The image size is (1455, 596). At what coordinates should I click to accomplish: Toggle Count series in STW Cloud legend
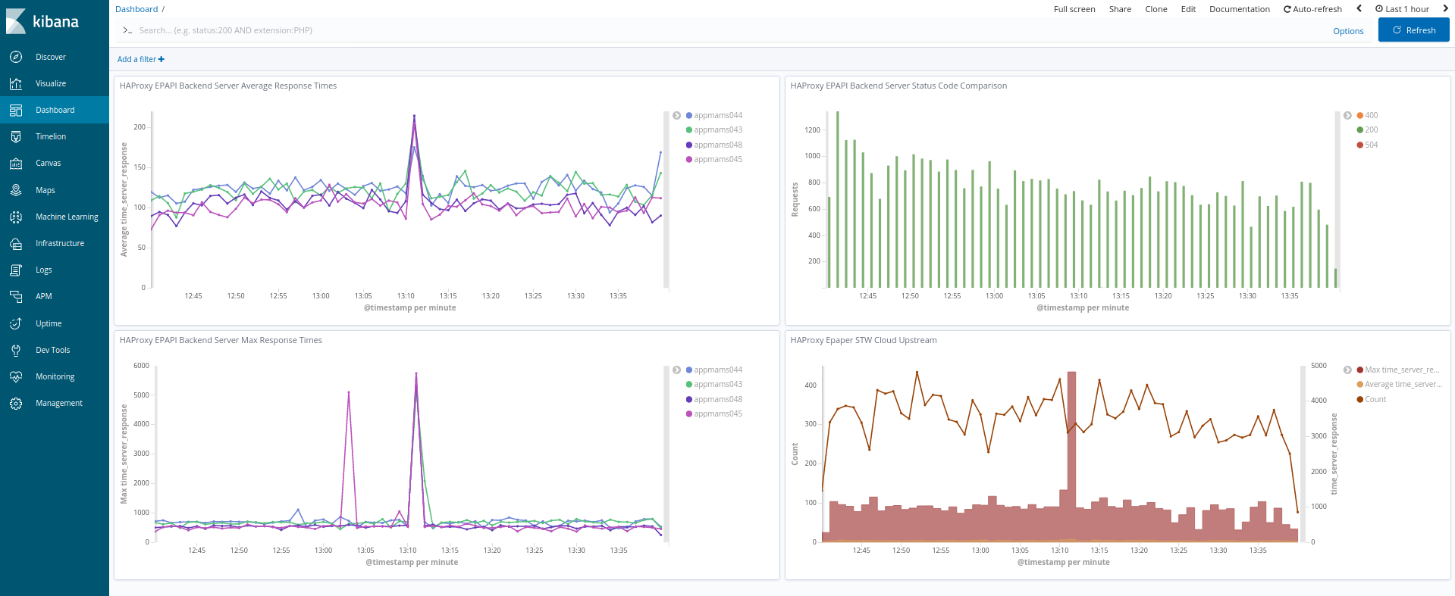(x=1375, y=399)
